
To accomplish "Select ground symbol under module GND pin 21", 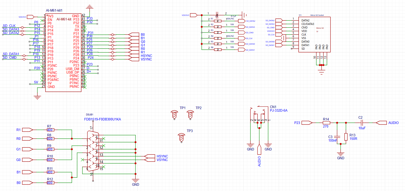I will 37,97.
